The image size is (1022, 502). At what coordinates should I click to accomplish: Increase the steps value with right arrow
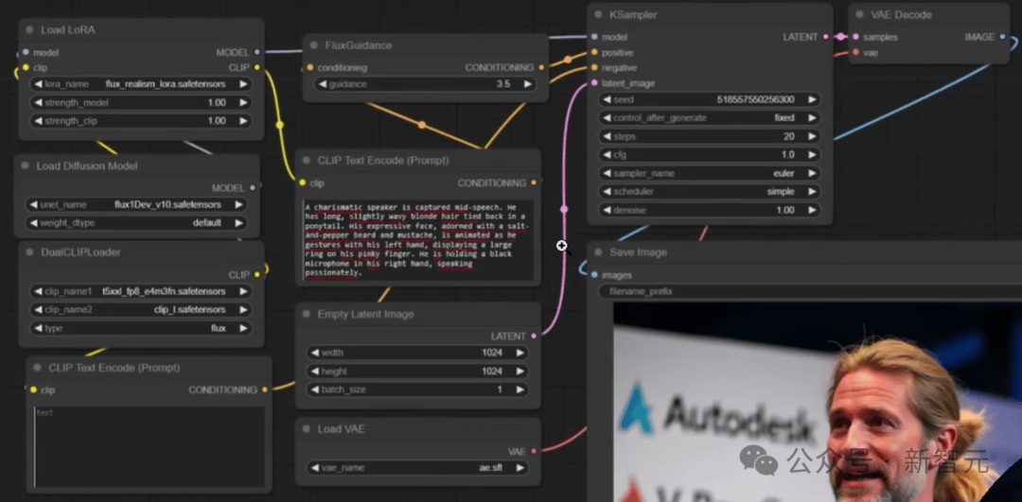click(812, 137)
